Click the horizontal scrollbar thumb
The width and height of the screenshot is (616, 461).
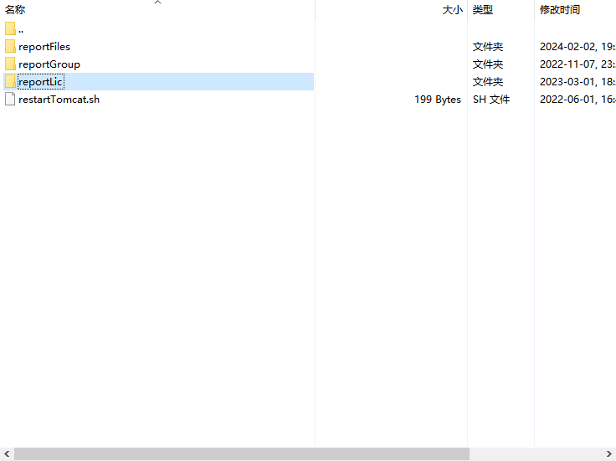point(242,454)
